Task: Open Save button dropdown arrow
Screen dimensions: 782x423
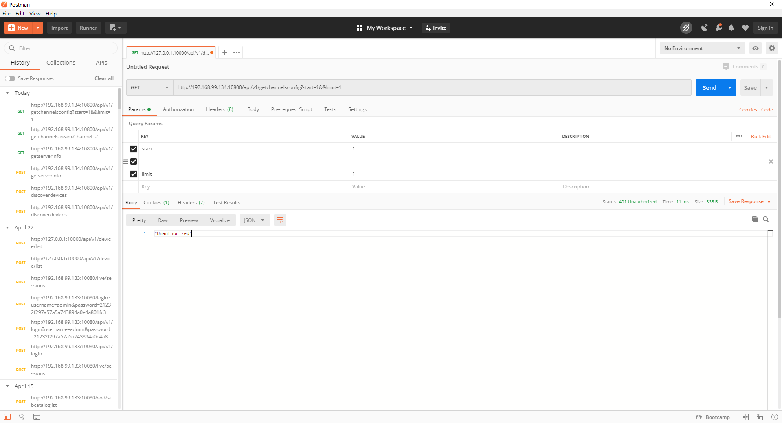Action: (x=767, y=87)
